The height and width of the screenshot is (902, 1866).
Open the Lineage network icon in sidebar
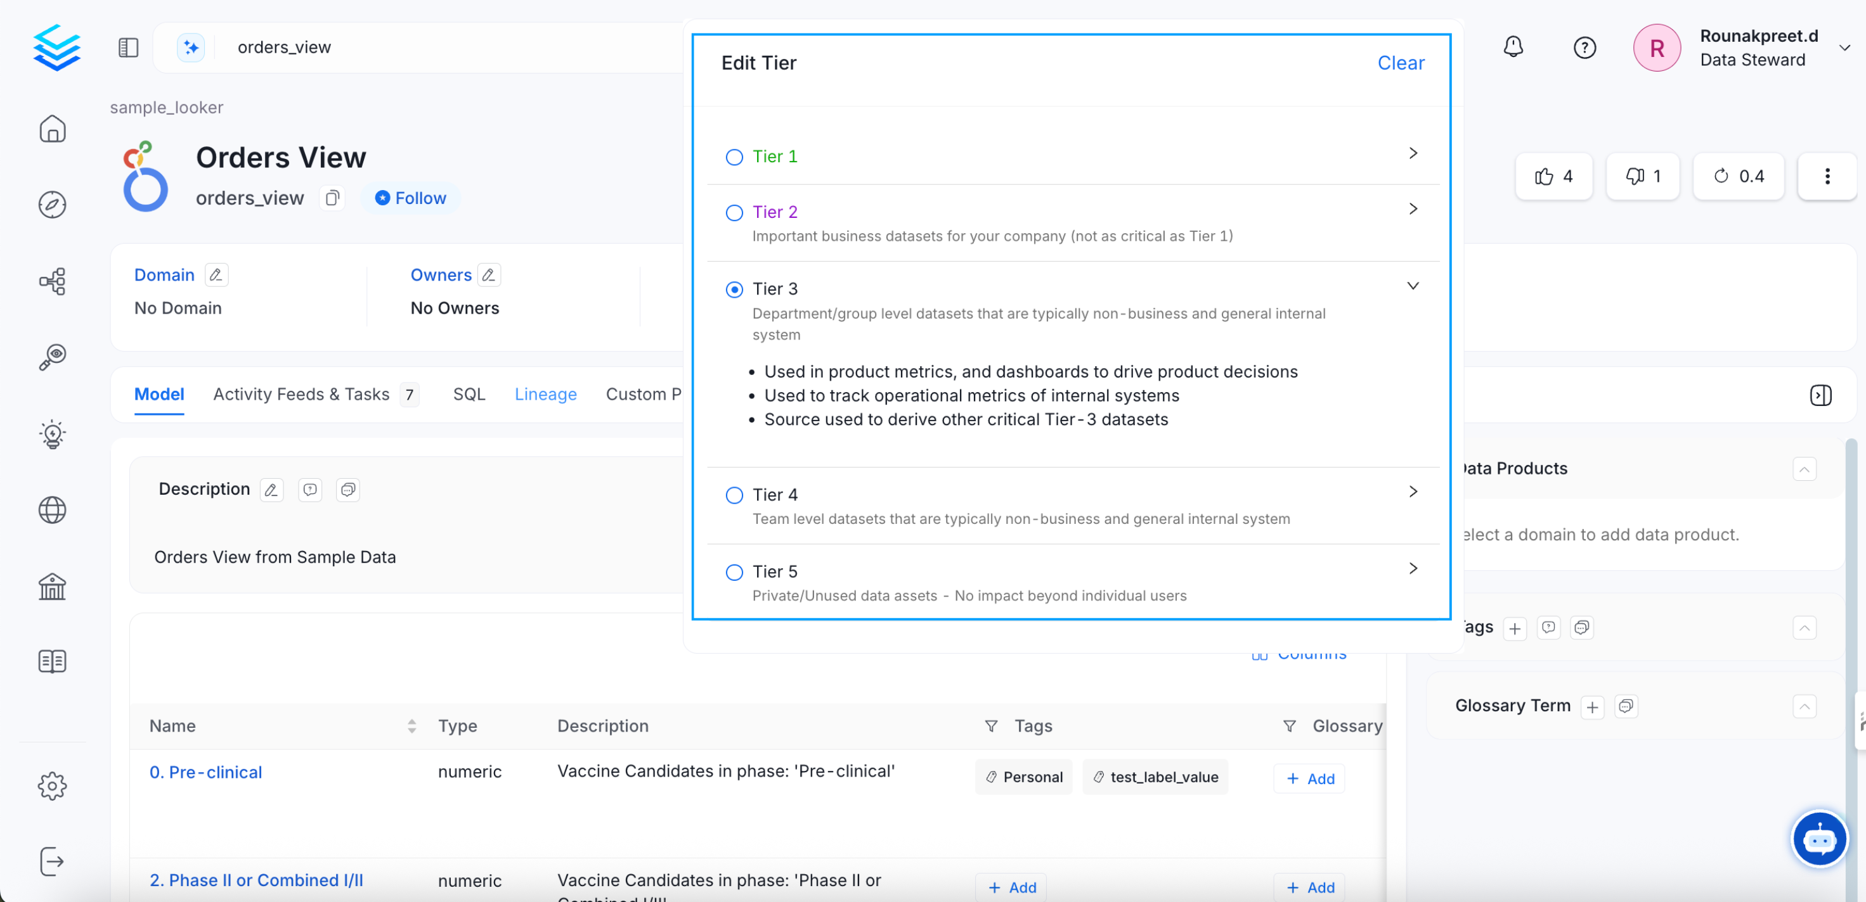52,281
